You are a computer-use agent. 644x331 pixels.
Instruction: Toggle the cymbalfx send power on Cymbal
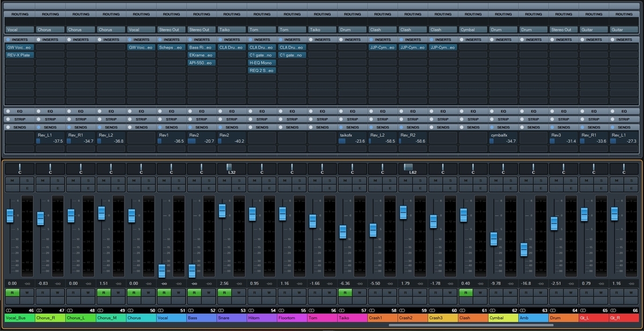[492, 141]
